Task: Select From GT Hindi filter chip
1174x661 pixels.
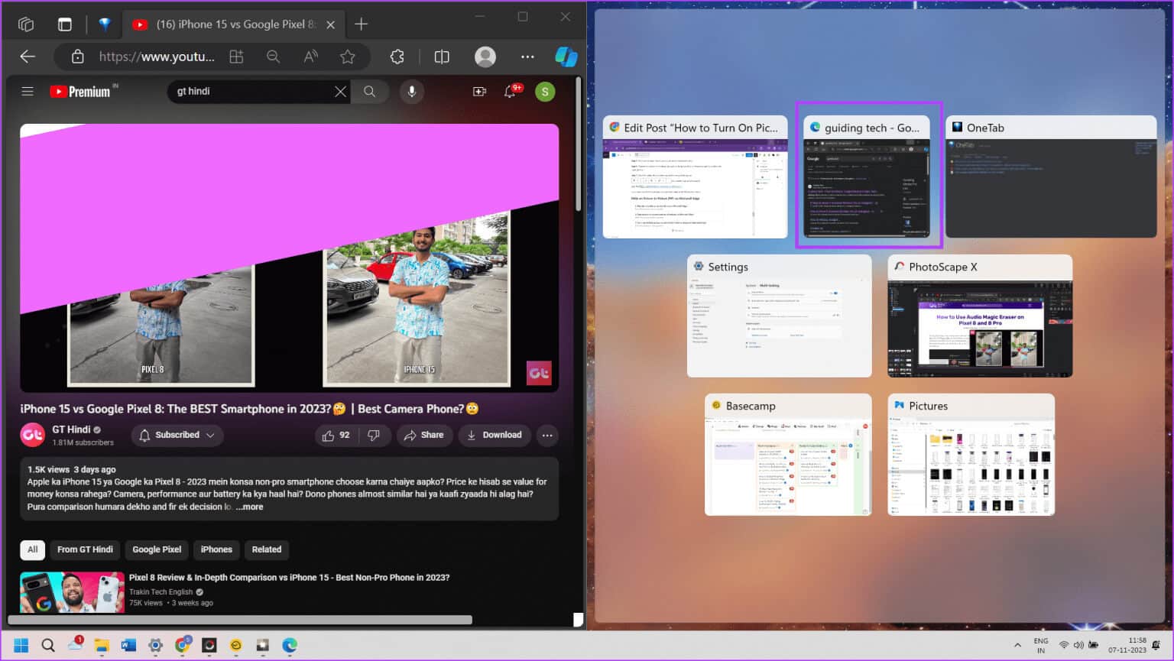Action: coord(85,549)
